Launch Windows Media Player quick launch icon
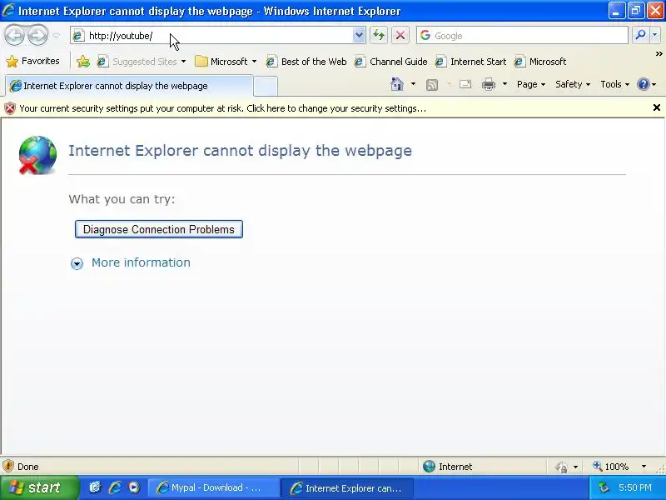The image size is (666, 500). click(134, 487)
